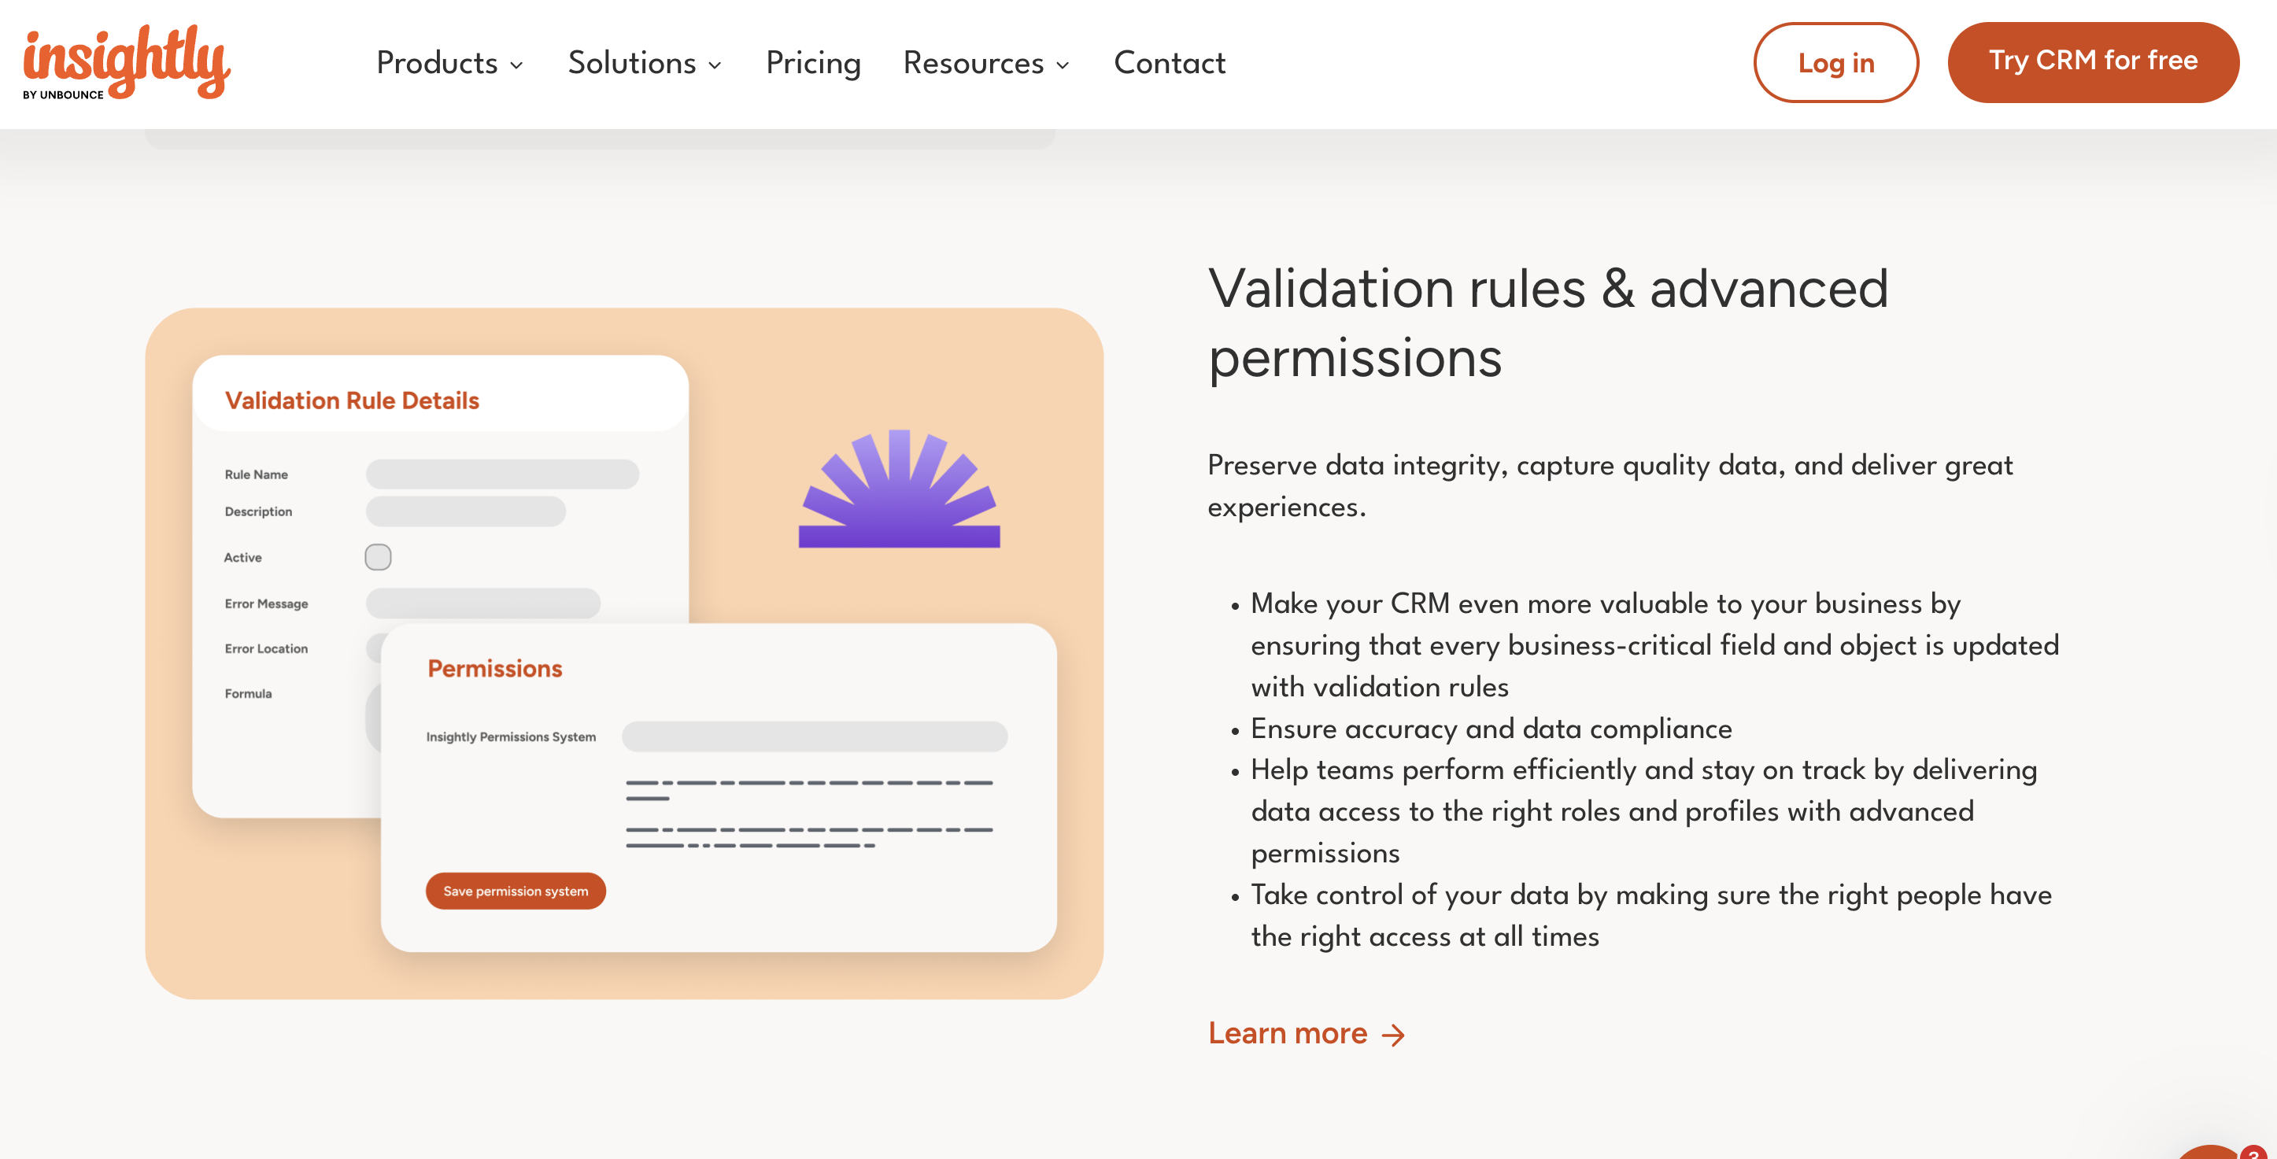Follow the Learn more link

pos(1287,1034)
